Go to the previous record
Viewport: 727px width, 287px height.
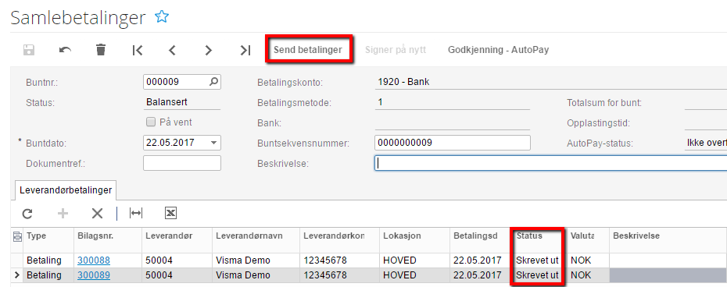173,50
